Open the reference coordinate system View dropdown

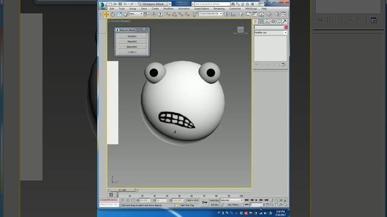(136, 14)
